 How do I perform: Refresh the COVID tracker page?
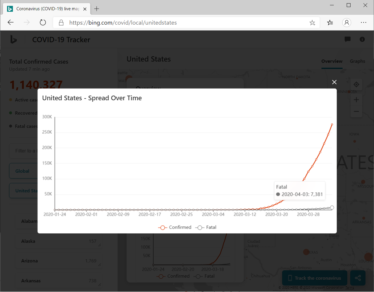[43, 23]
